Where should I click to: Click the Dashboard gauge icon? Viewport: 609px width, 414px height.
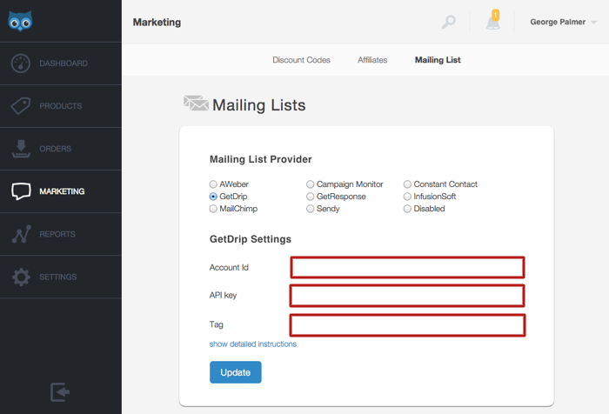coord(21,63)
